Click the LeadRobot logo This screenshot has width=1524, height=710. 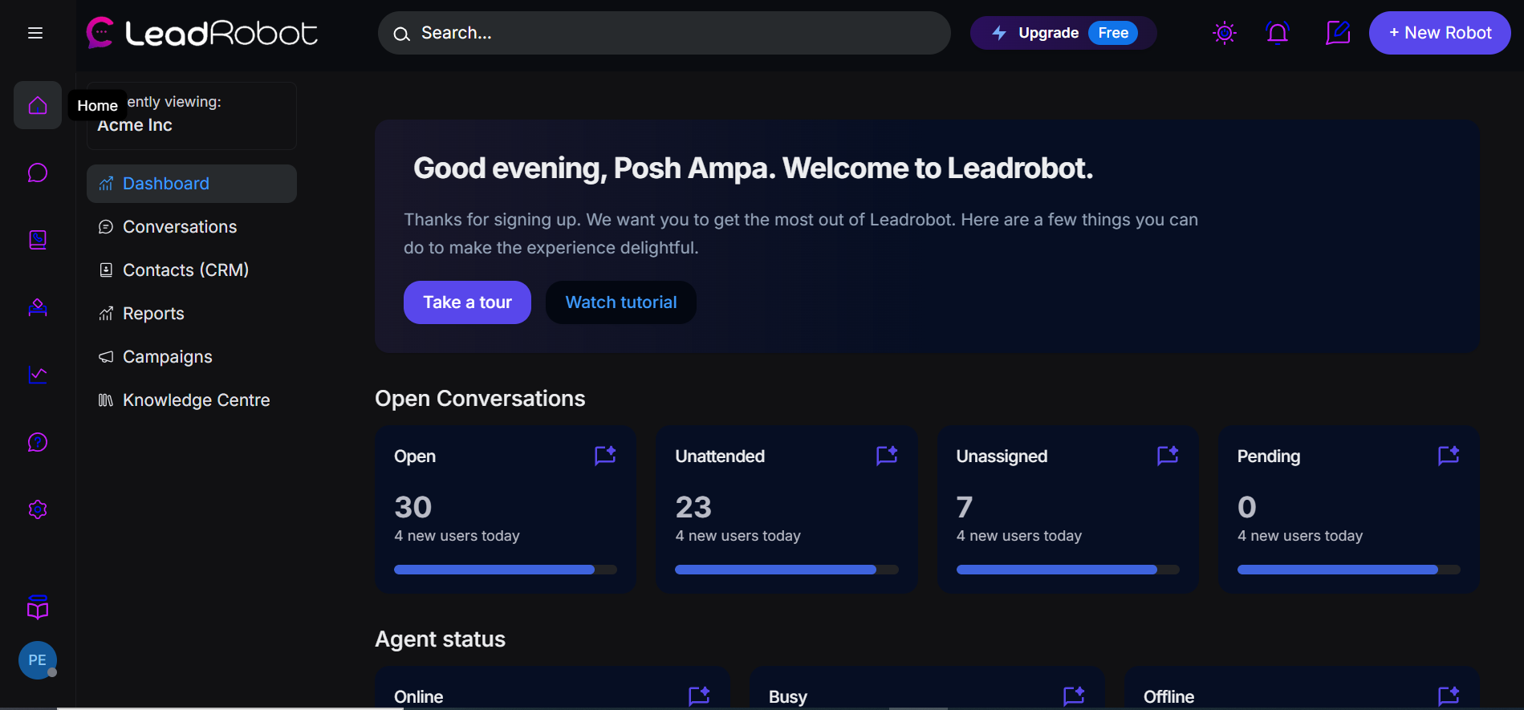tap(202, 33)
